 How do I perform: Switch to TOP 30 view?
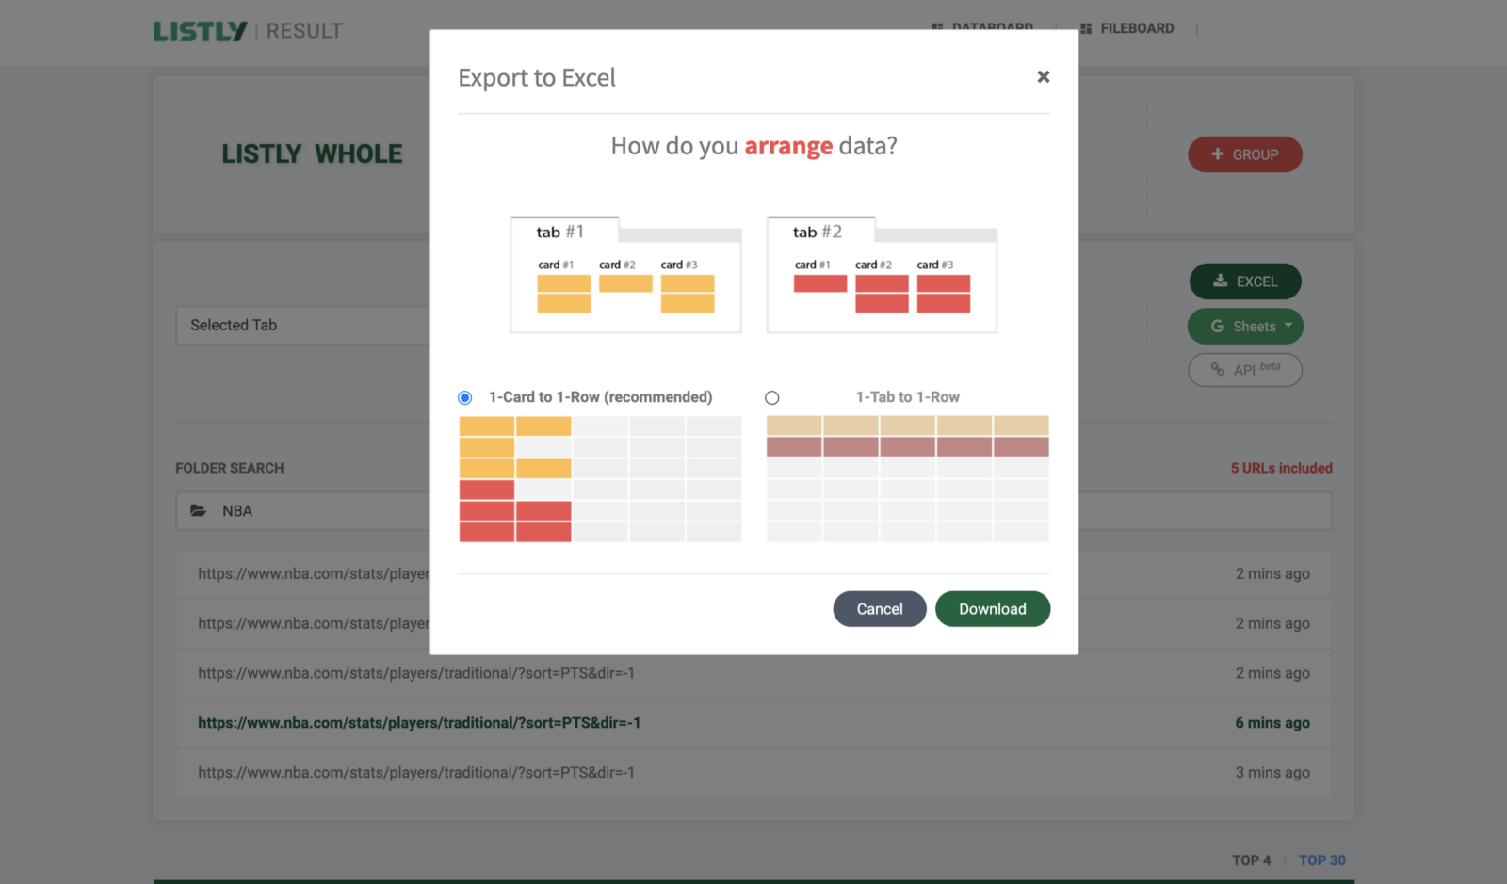click(1321, 860)
